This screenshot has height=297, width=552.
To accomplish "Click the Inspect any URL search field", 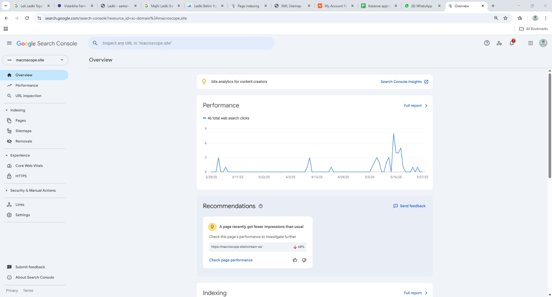I will coord(181,43).
